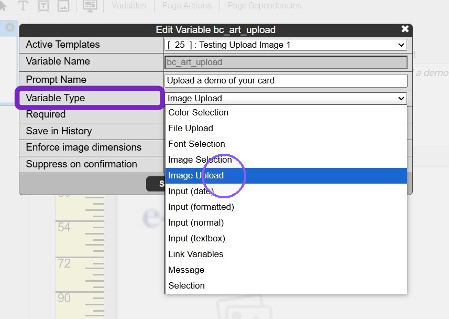The width and height of the screenshot is (449, 319).
Task: Choose File Upload from the list
Action: point(286,128)
